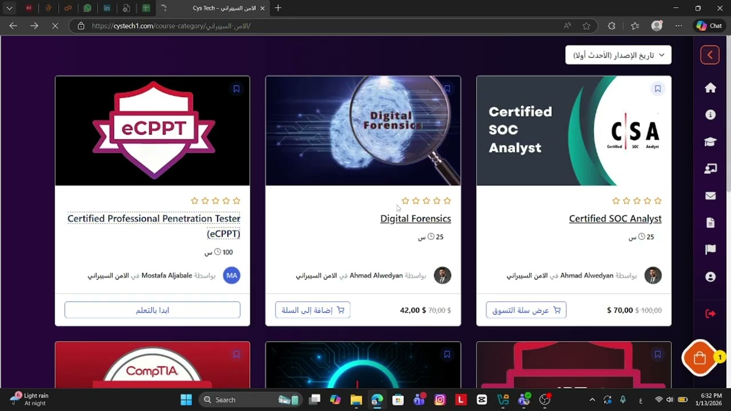The width and height of the screenshot is (731, 411).
Task: Open the home icon in right sidebar
Action: [x=710, y=88]
